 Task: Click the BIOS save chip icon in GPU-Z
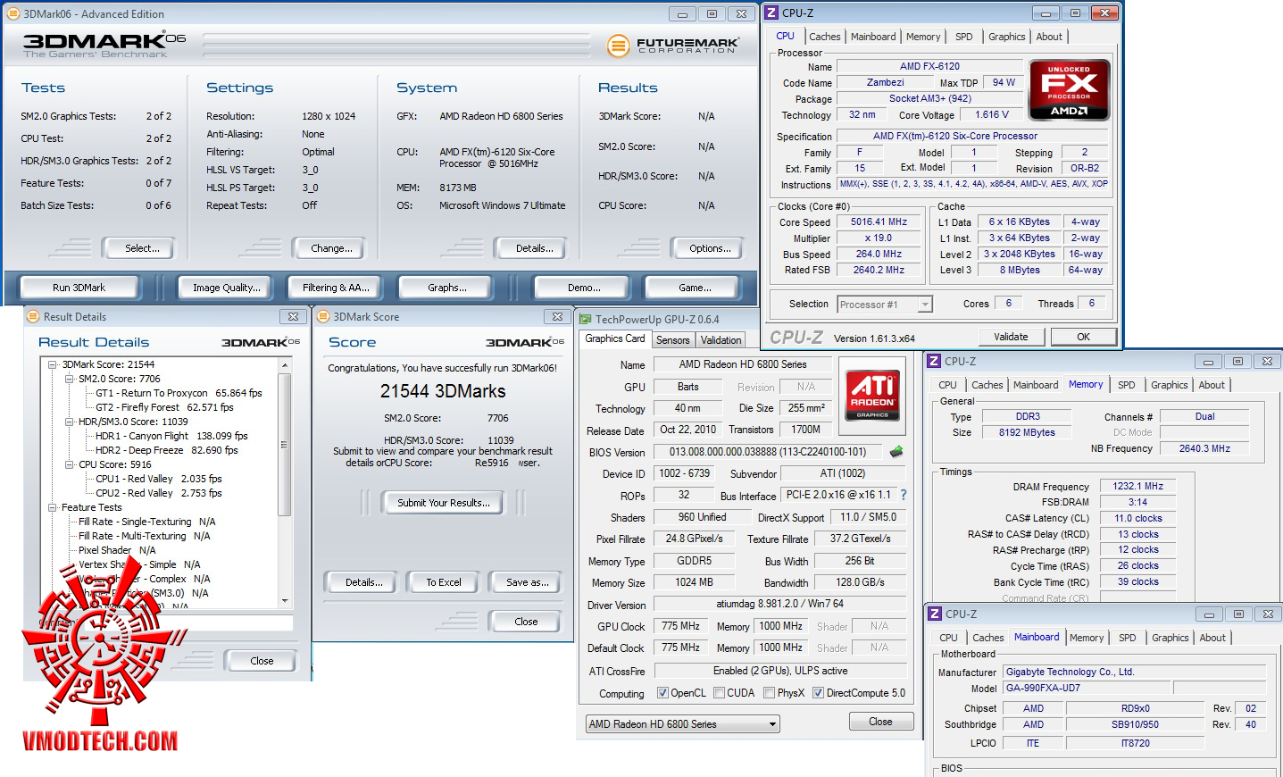896,452
